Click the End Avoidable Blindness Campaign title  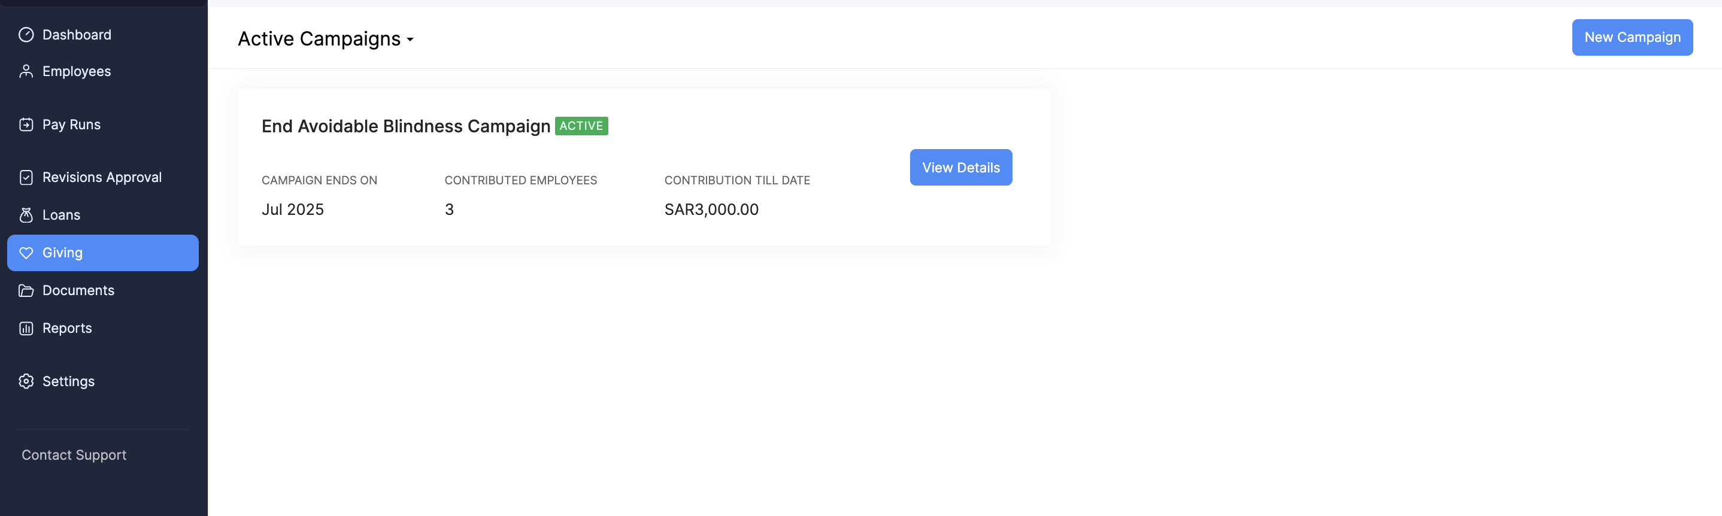coord(405,126)
